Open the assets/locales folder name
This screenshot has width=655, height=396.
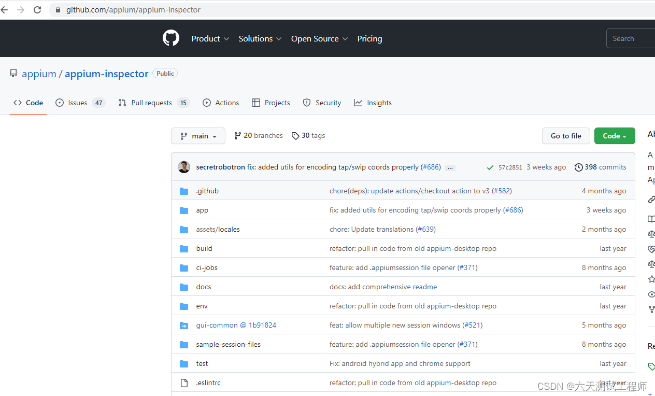(218, 230)
